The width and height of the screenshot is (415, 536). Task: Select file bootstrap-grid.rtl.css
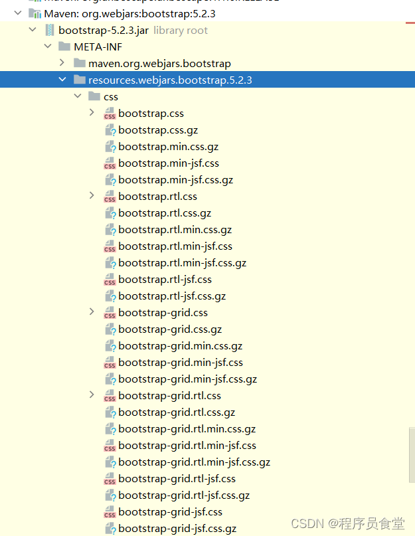170,396
